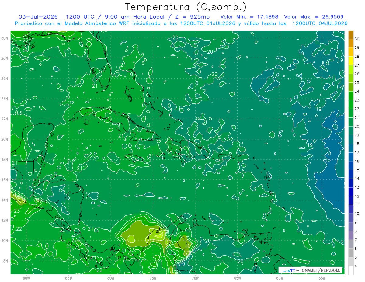365x282 pixels.
Task: Click the legend swatch between 10 and 11
Action: point(351,209)
